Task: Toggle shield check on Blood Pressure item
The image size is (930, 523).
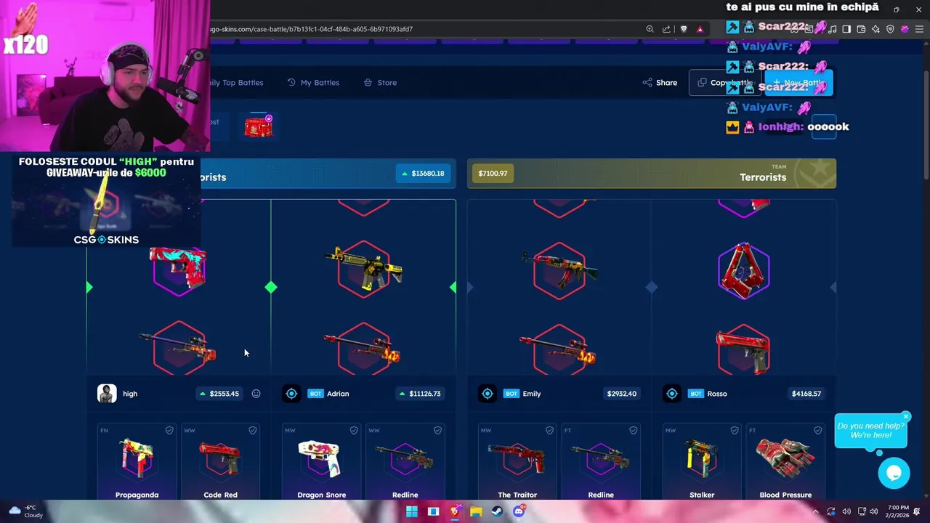Action: click(x=818, y=431)
